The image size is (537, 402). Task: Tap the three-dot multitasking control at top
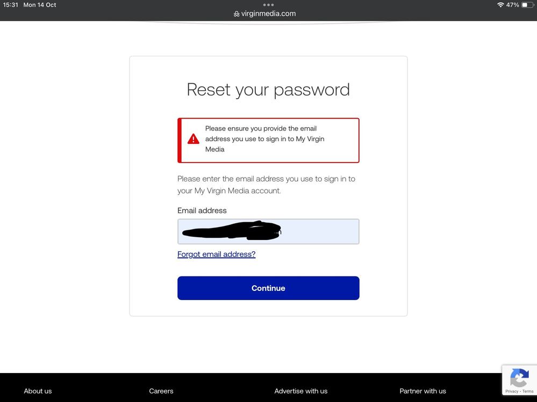click(268, 5)
